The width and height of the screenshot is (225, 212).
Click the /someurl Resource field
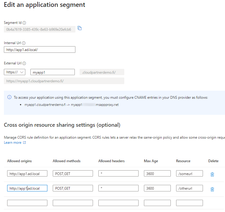tap(189, 174)
